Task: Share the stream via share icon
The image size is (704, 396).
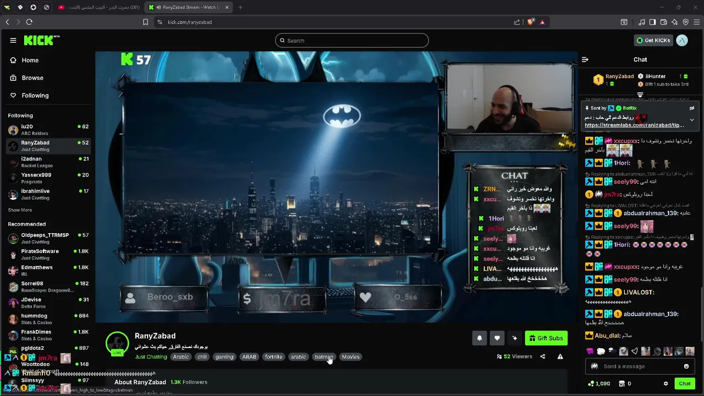Action: click(542, 356)
